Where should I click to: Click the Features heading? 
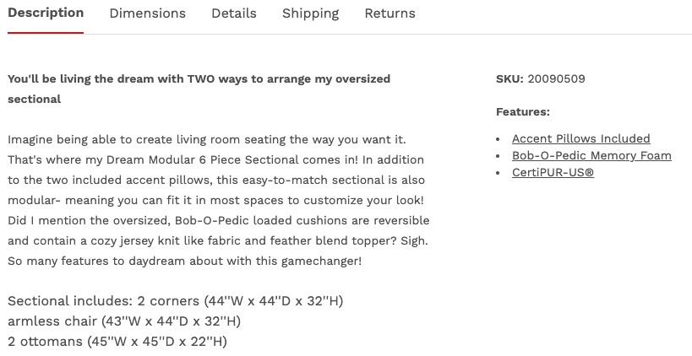click(522, 111)
